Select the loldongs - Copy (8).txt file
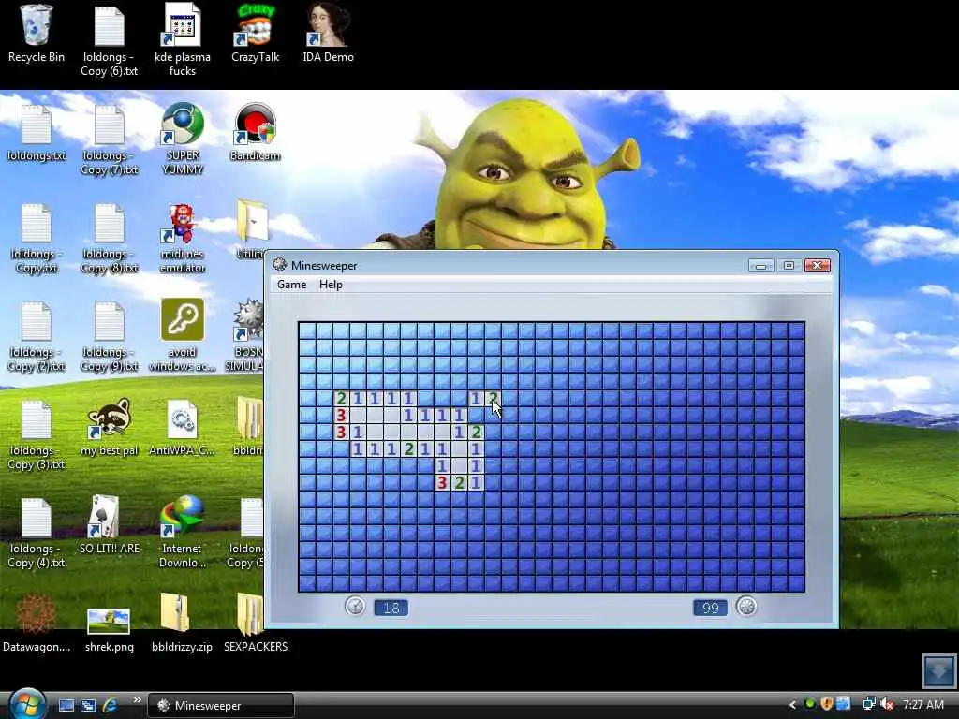Image resolution: width=959 pixels, height=719 pixels. 109,239
